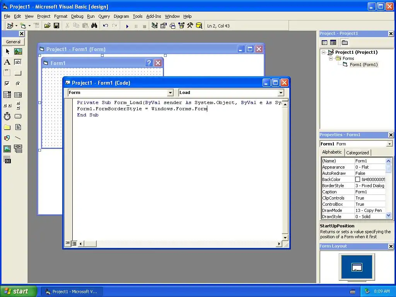The width and height of the screenshot is (396, 297).
Task: Open the File menu
Action: pos(7,16)
